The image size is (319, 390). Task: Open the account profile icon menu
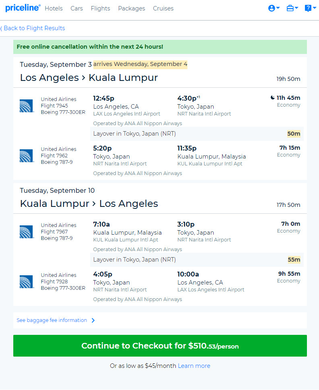(272, 8)
